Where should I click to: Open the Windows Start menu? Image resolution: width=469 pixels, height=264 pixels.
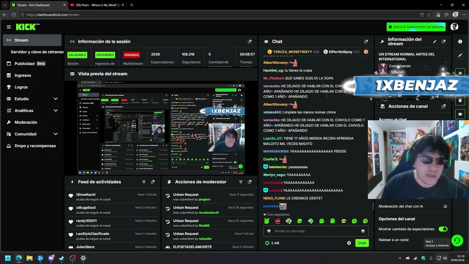tap(8, 258)
